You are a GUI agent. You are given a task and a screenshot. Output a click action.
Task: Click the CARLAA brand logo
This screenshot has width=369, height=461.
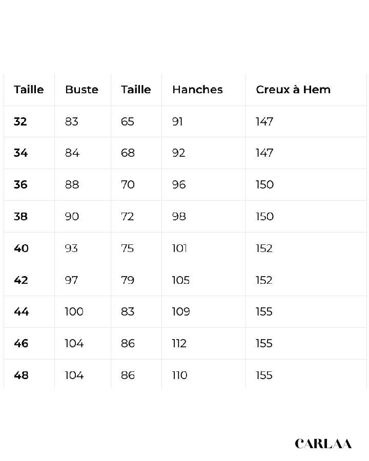[x=323, y=444]
